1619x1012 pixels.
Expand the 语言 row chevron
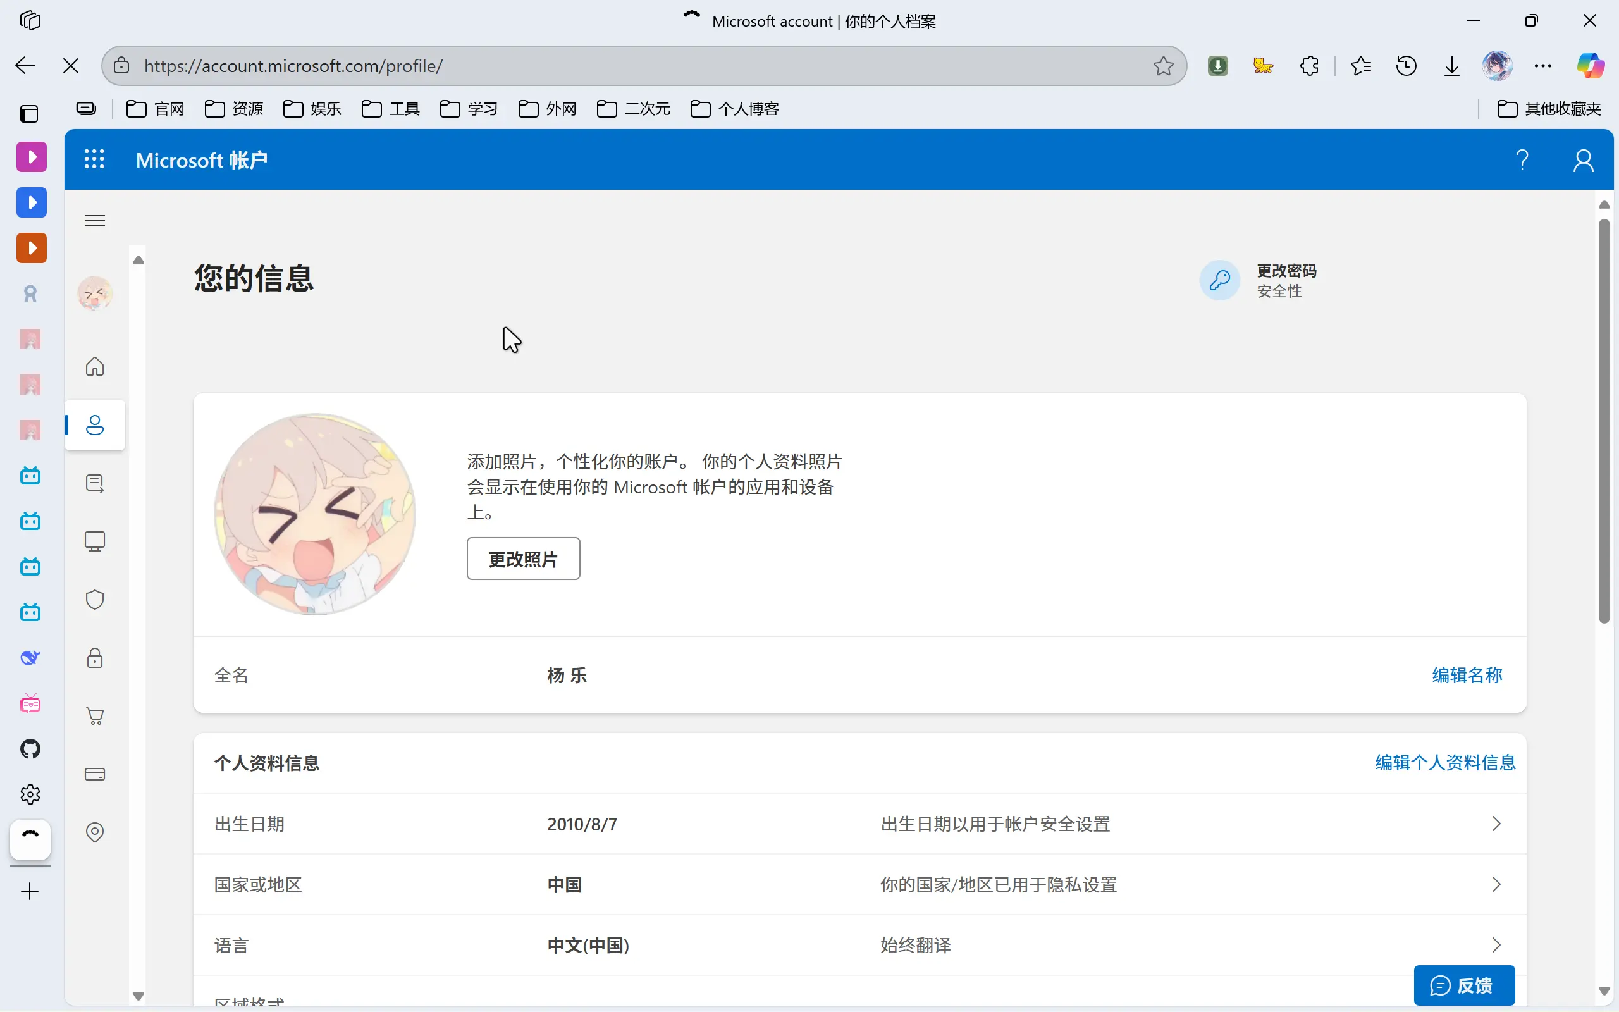pos(1496,945)
